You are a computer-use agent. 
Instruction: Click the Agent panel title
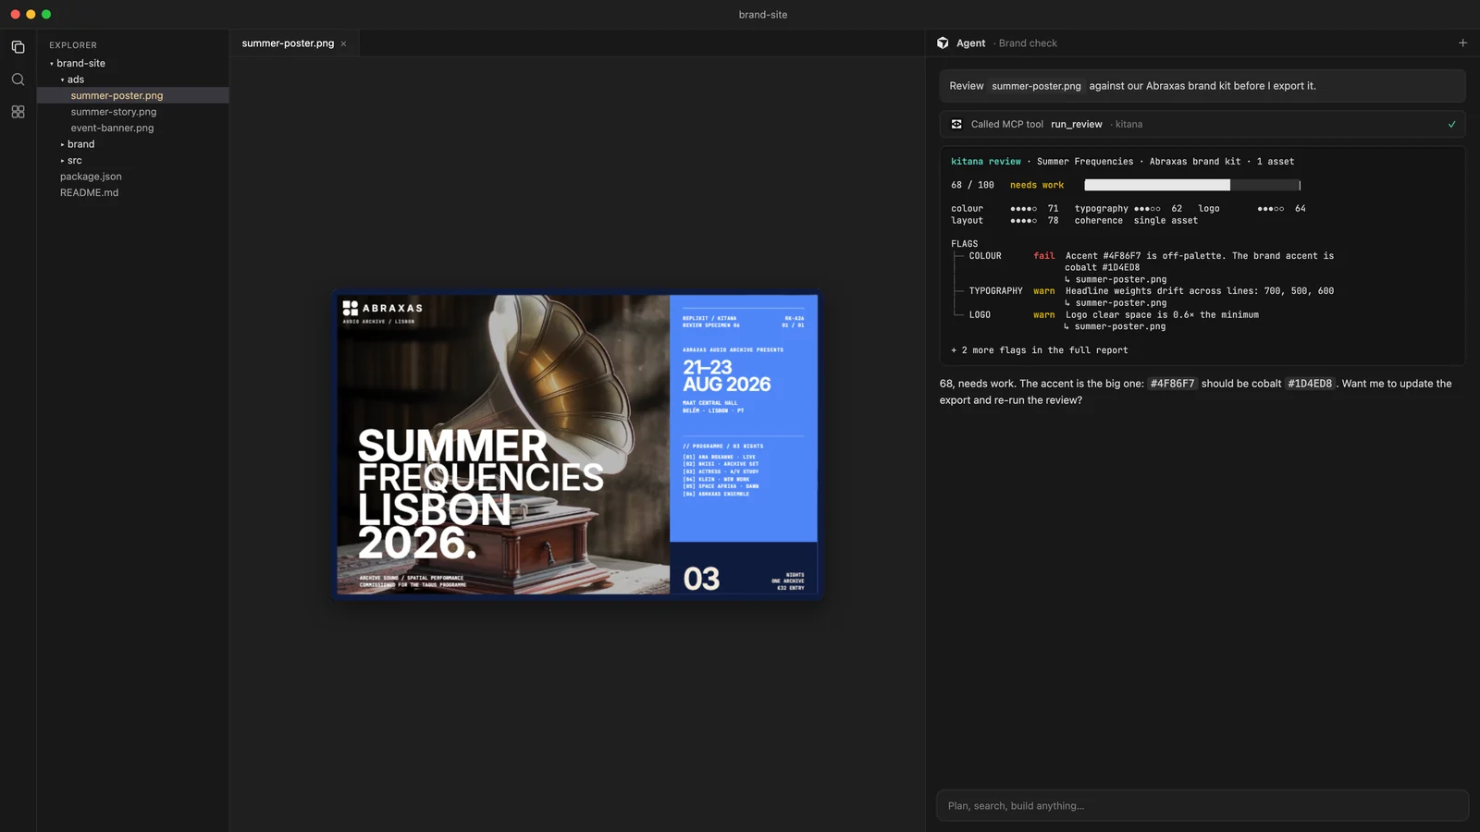pyautogui.click(x=970, y=43)
